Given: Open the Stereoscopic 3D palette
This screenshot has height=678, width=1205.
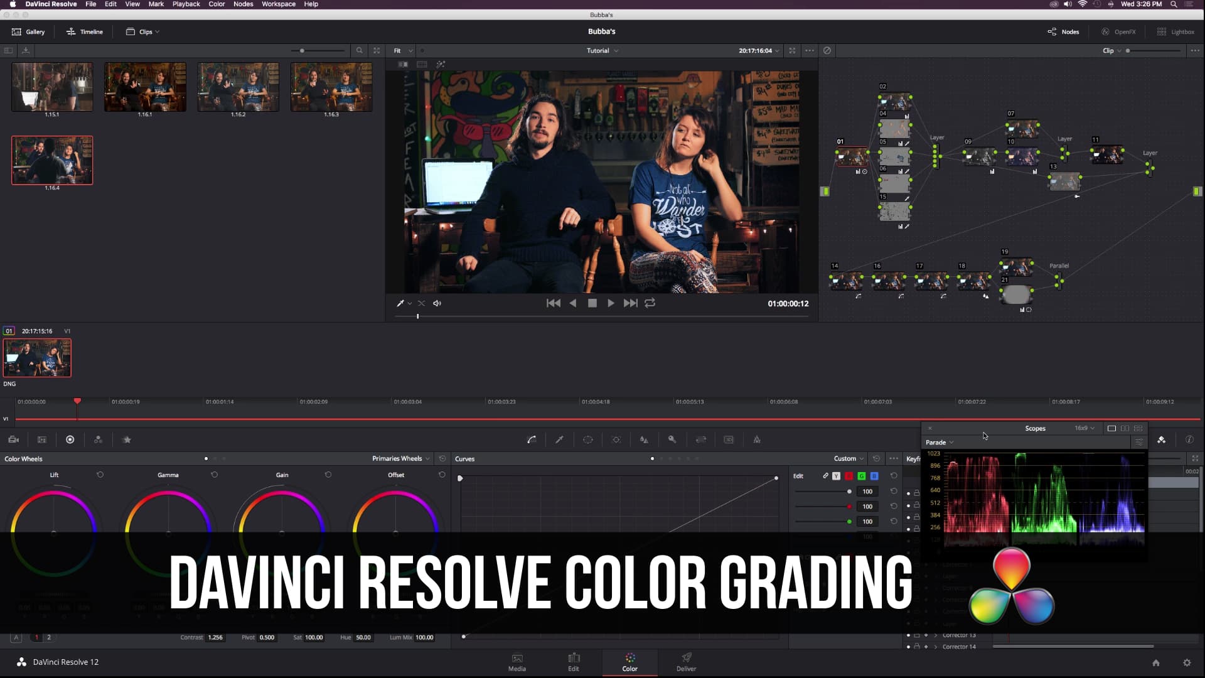Looking at the screenshot, I should [x=729, y=439].
